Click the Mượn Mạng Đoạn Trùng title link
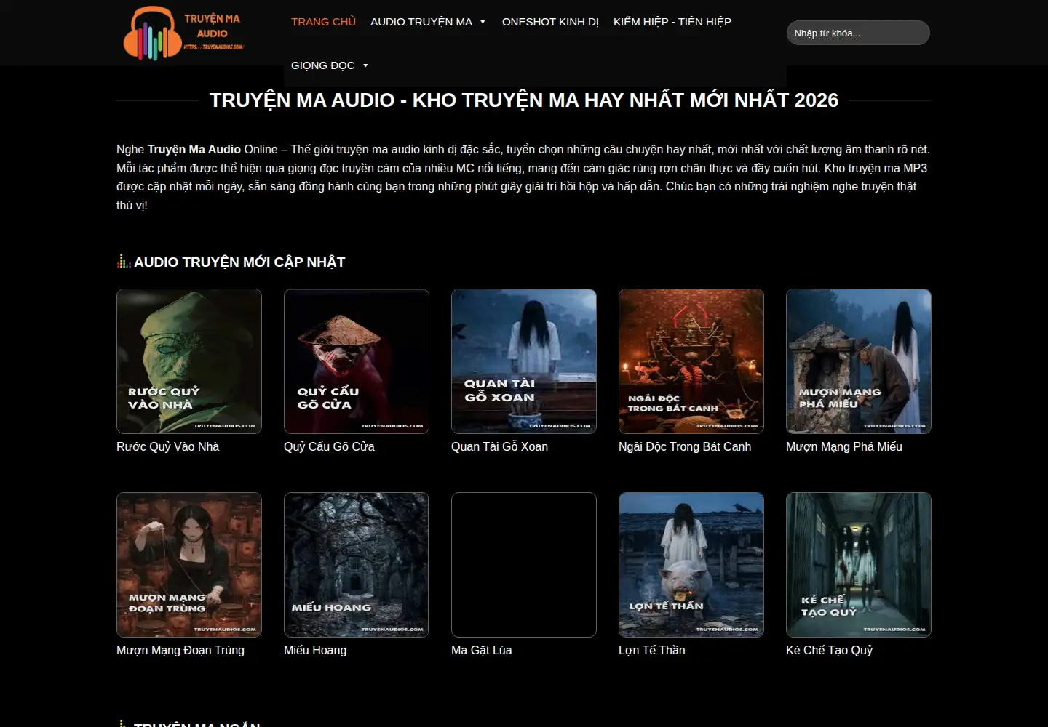The width and height of the screenshot is (1048, 727). [x=180, y=650]
